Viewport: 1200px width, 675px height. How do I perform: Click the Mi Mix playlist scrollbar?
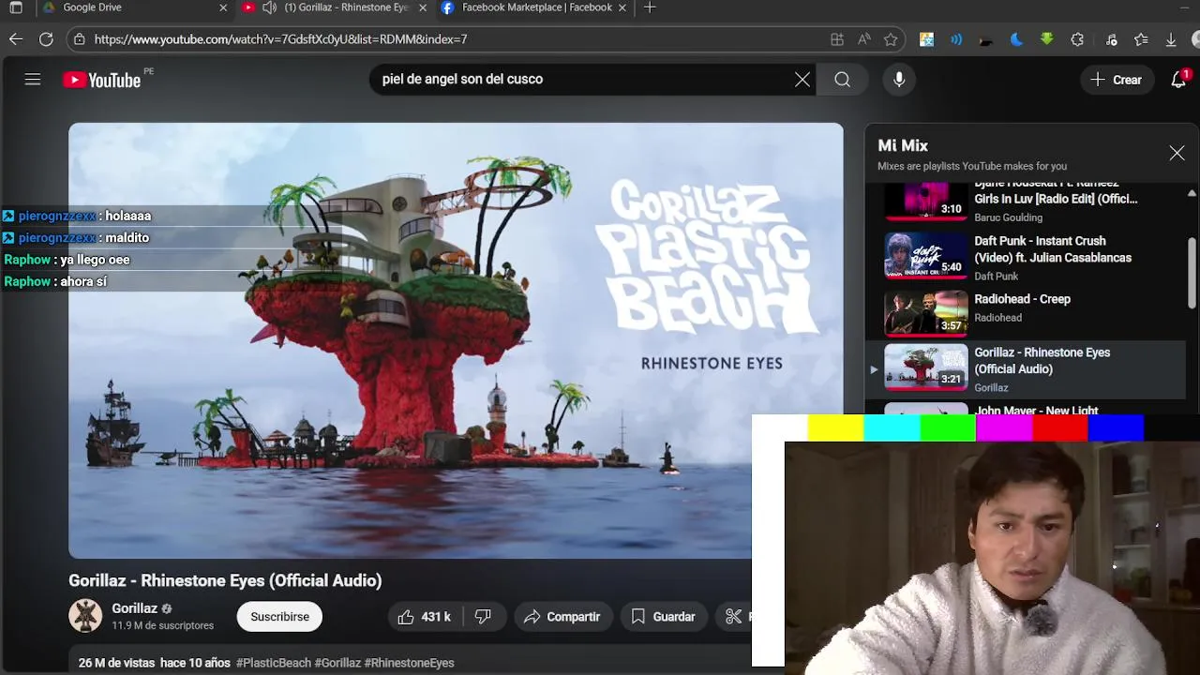1192,272
